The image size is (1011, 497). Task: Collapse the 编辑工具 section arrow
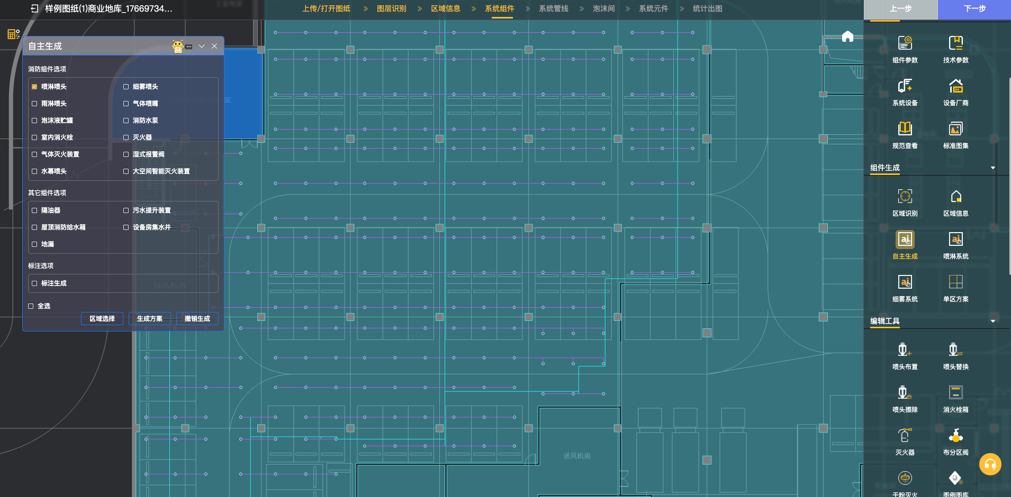[x=992, y=321]
